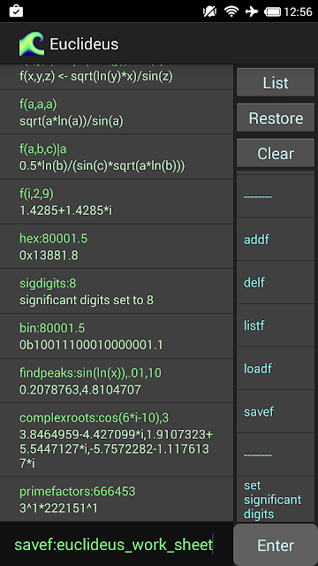Tap the complexroots:cos(6*i-10),3 entry
Viewport: 318px width, 566px height.
pyautogui.click(x=116, y=440)
